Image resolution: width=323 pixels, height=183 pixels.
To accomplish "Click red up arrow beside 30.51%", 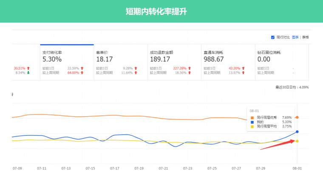I will tap(28, 68).
